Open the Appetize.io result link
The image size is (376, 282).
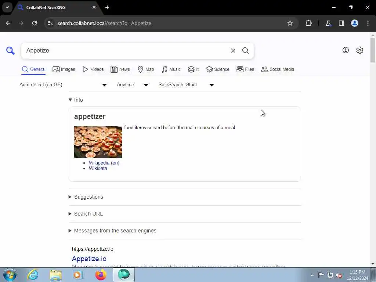point(89,259)
